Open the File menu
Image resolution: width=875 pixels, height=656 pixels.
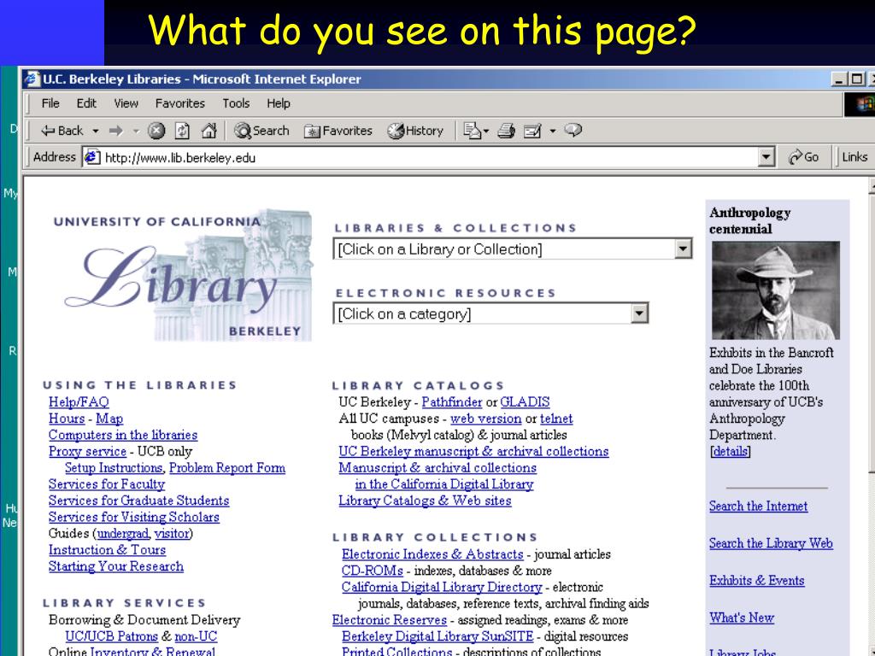tap(50, 103)
